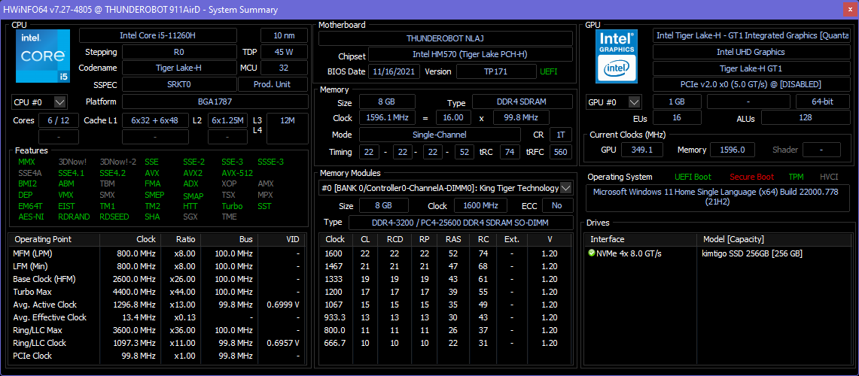Image resolution: width=859 pixels, height=376 pixels.
Task: Select the 1467 clock timing row
Action: [x=446, y=266]
